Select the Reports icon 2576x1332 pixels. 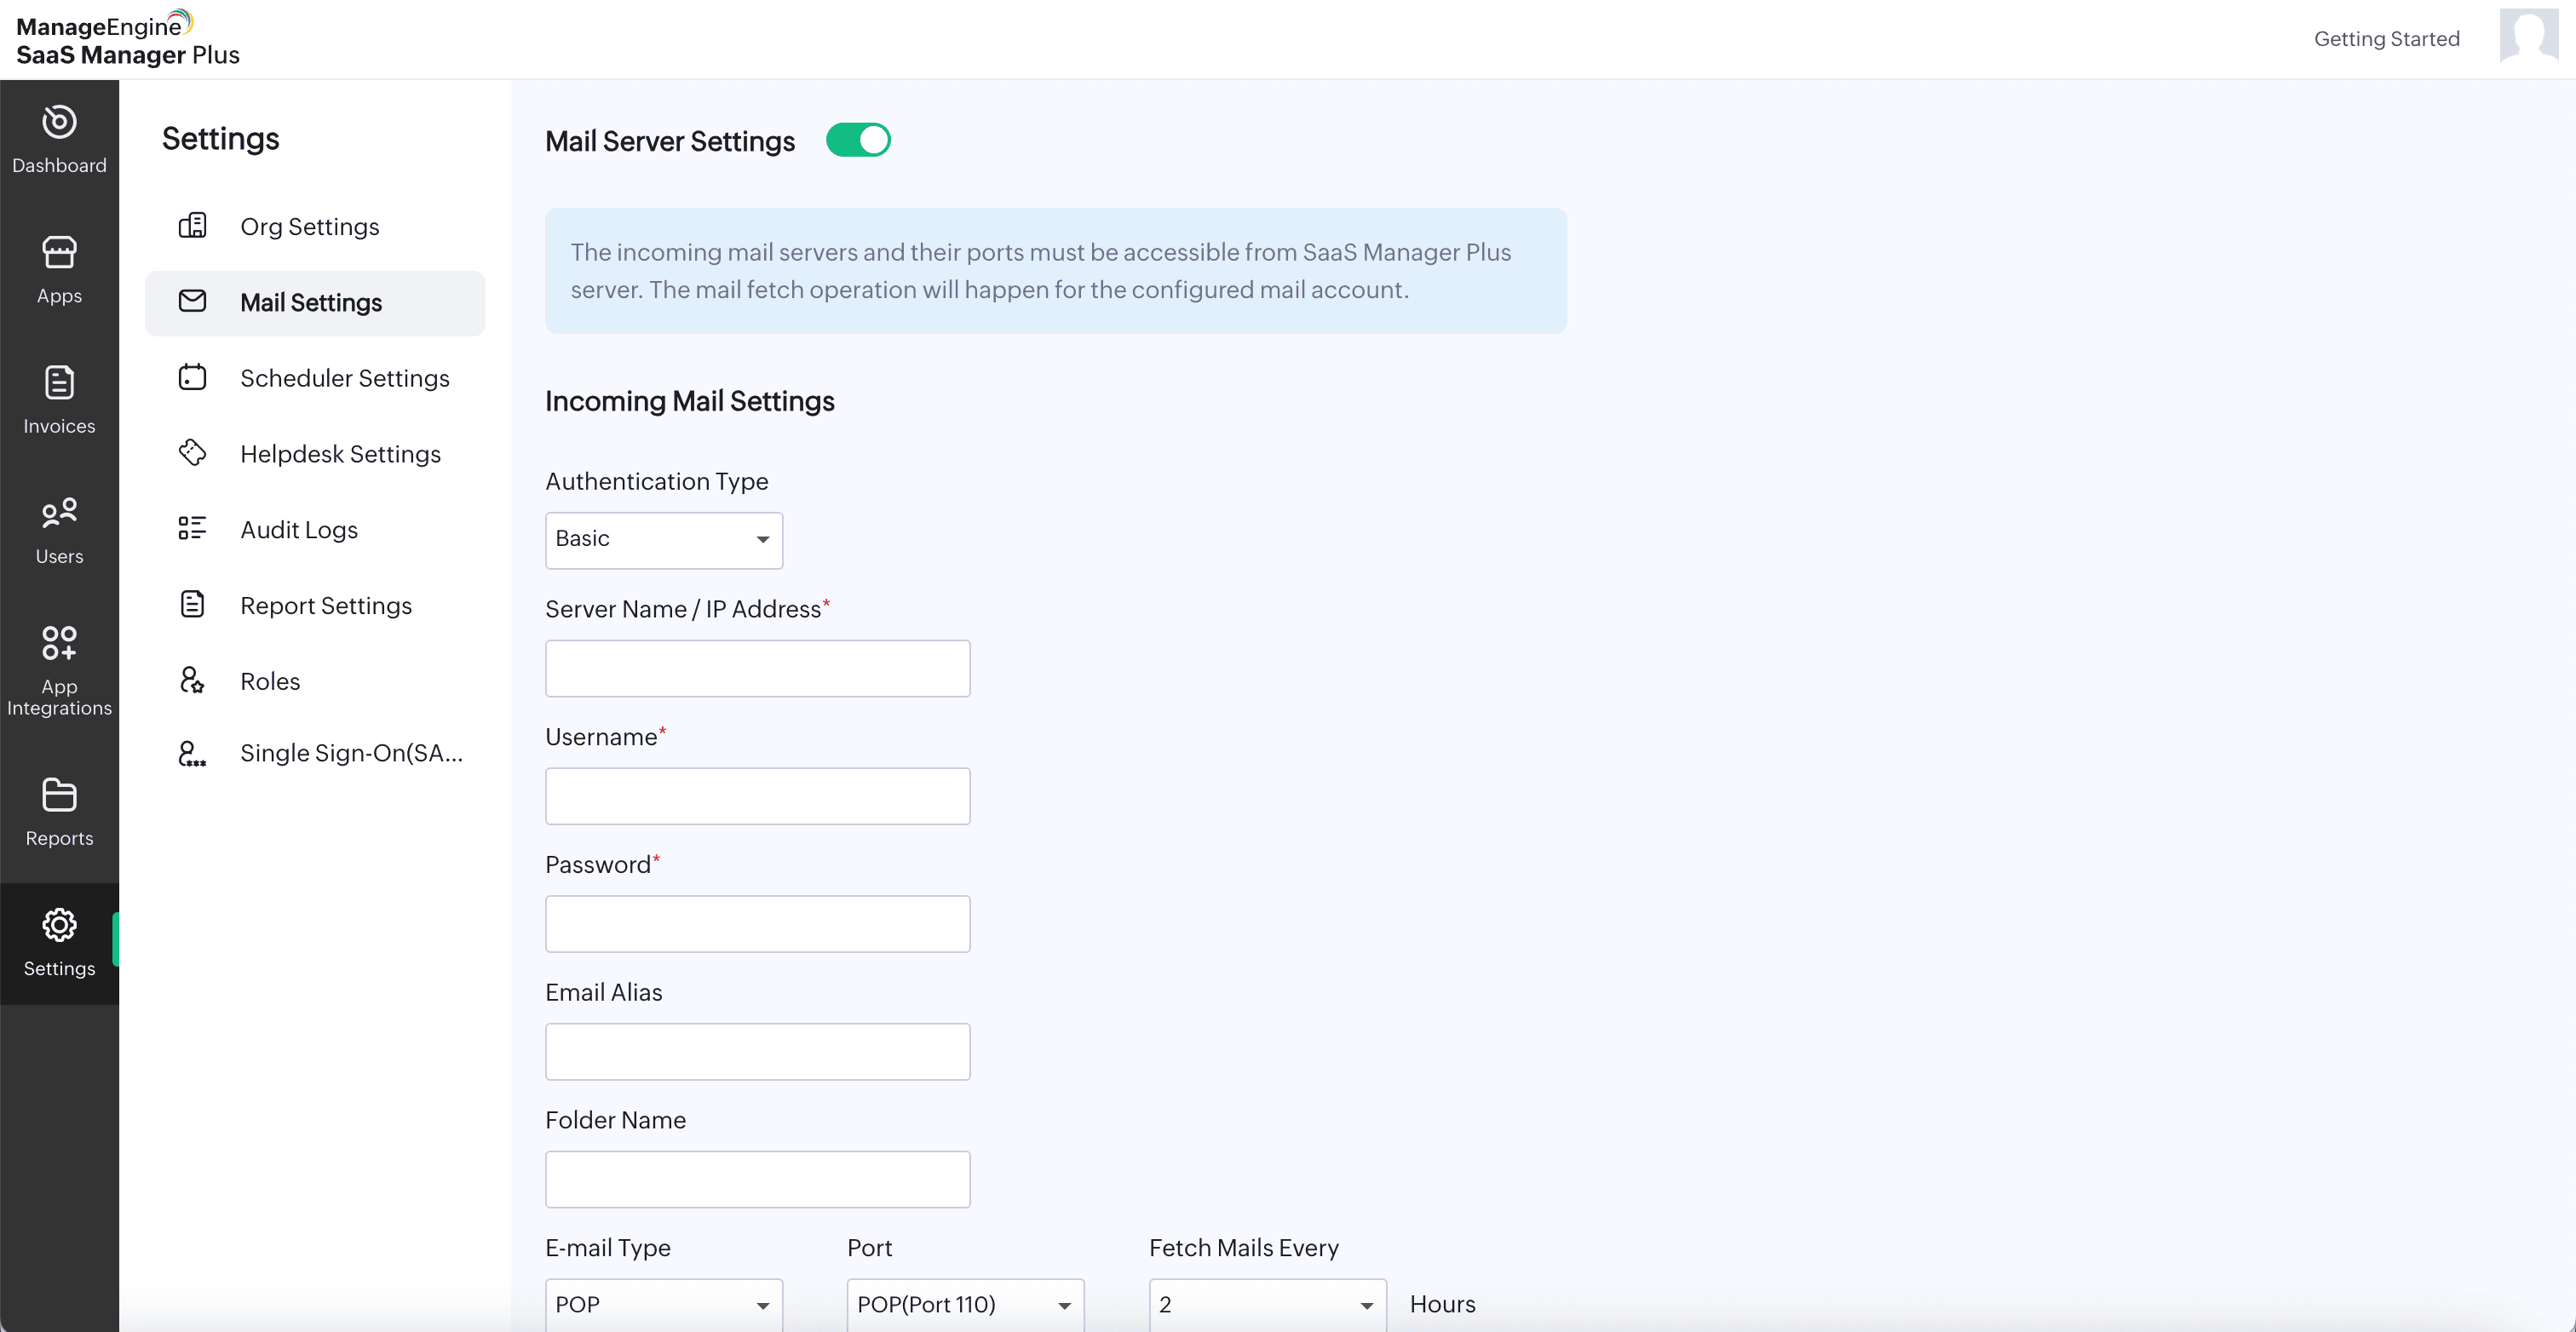point(58,810)
